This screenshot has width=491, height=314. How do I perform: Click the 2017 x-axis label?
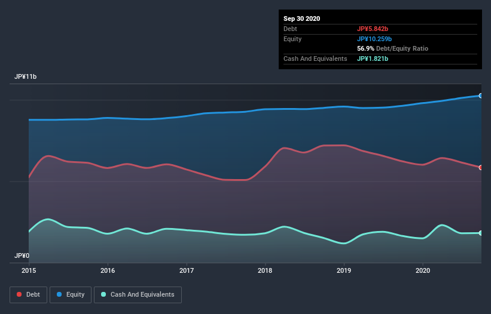187,270
